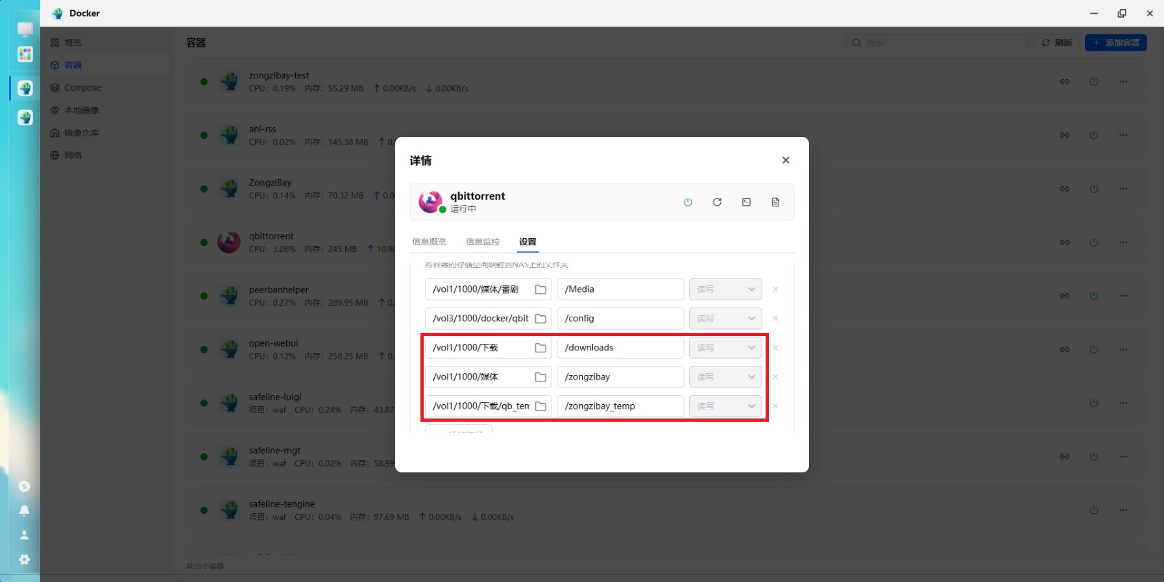Toggle power for safeline-tengine container

pyautogui.click(x=1094, y=510)
